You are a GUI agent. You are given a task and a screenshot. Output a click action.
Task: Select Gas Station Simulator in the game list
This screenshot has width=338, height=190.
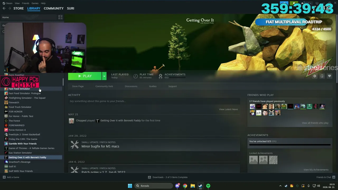[x=20, y=153]
